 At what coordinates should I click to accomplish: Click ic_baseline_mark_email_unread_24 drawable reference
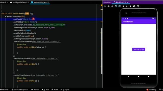pyautogui.click(x=49, y=25)
